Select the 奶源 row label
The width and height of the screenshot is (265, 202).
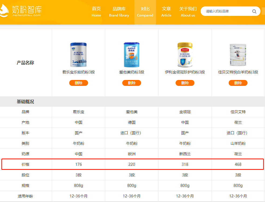click(x=25, y=154)
